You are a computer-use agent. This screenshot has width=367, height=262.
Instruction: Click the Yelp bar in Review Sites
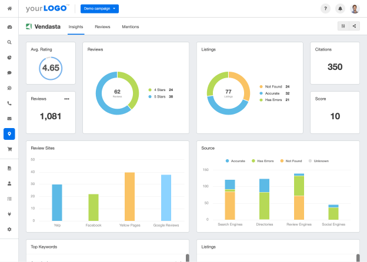point(57,203)
